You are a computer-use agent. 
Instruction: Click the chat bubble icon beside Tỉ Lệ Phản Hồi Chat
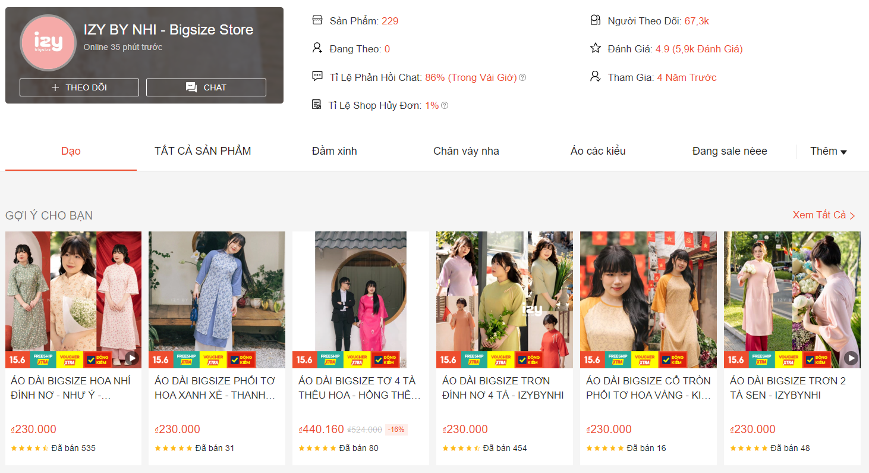(x=317, y=76)
